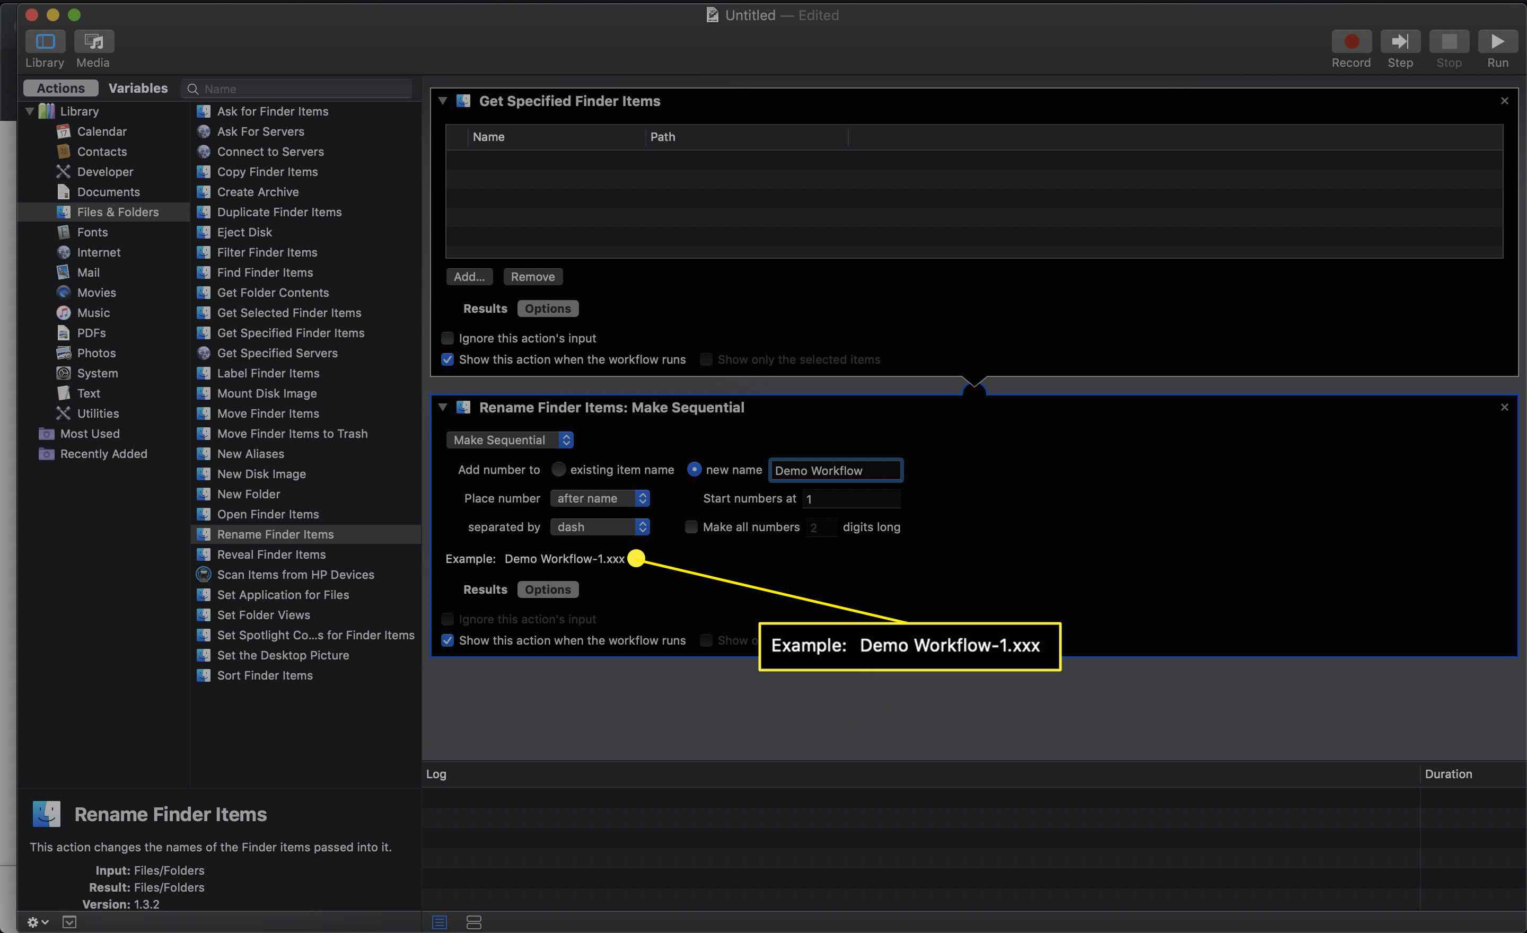
Task: Toggle 'Ignore this action's input' checkbox
Action: [447, 619]
